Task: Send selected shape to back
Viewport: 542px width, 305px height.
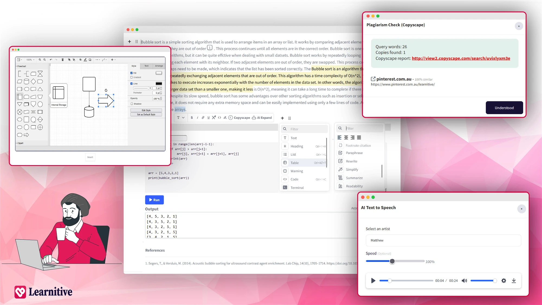Action: click(x=74, y=60)
